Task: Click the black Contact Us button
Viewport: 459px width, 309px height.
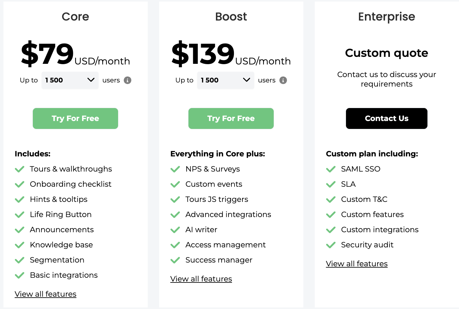Action: click(387, 118)
